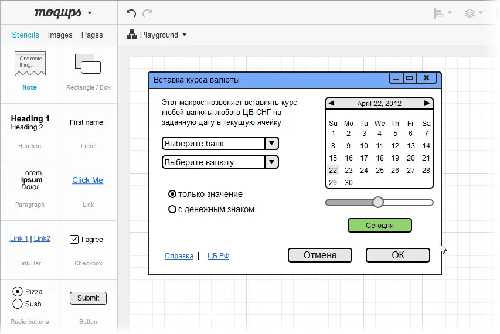Undo the last action

(x=131, y=13)
